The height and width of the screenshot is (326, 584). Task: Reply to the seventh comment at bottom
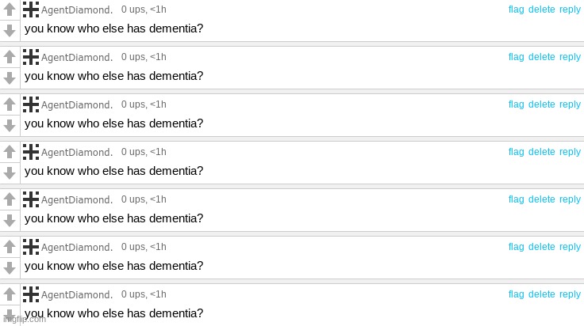pyautogui.click(x=570, y=294)
